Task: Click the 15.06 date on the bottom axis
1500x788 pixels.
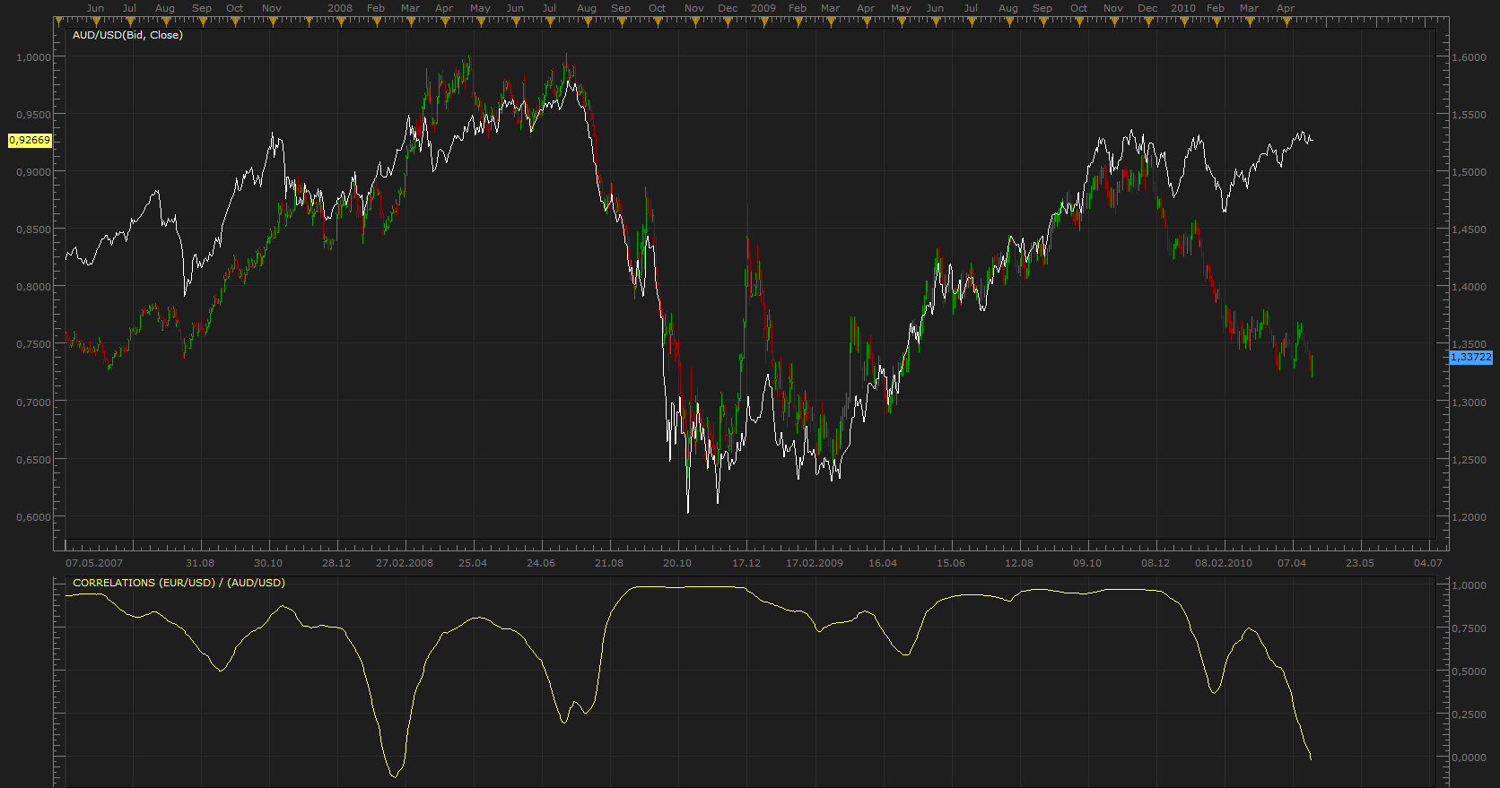Action: click(951, 563)
